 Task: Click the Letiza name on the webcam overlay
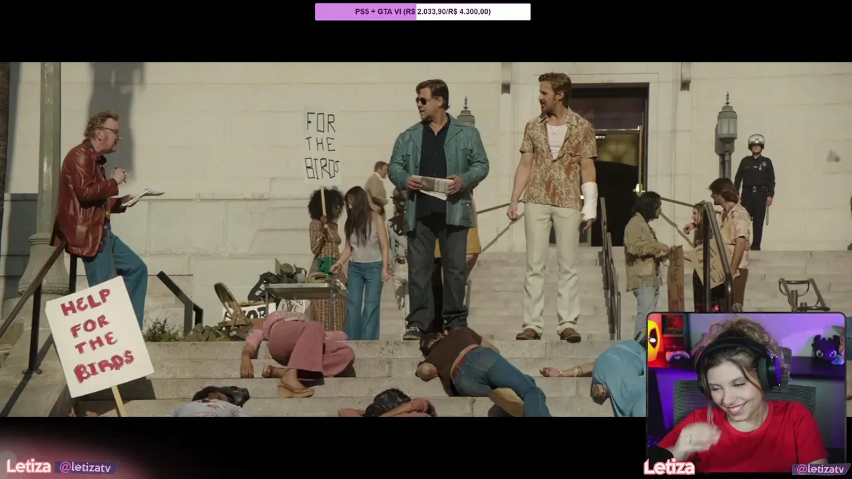point(669,468)
